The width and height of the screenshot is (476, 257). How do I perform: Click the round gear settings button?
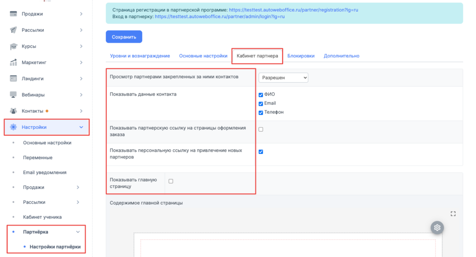click(437, 228)
